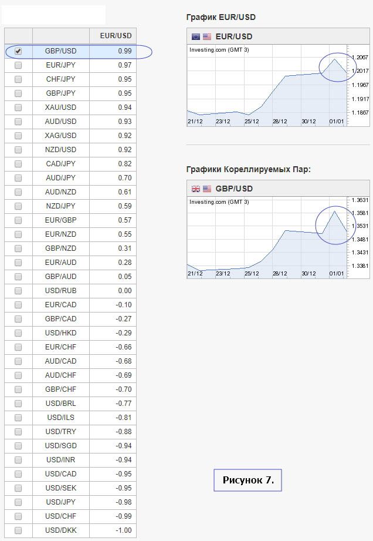
Task: Click the AUD/USD correlation value 0.93
Action: (x=124, y=122)
